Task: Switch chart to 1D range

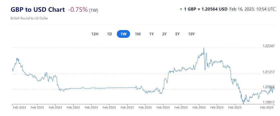Action: coord(109,34)
